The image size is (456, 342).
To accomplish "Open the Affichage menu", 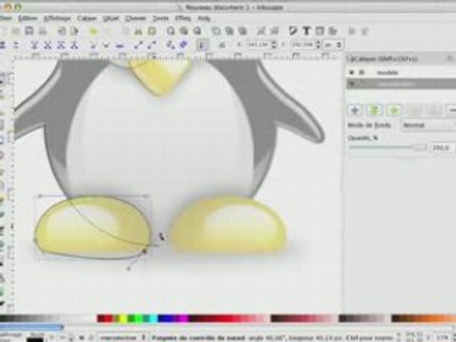I will [x=57, y=19].
